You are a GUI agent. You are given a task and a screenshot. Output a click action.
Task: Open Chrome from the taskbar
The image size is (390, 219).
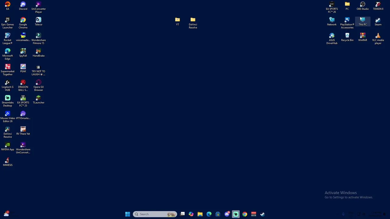pyautogui.click(x=245, y=214)
